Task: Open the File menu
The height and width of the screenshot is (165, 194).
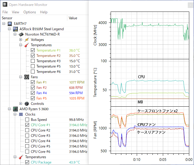Action: click(x=5, y=12)
